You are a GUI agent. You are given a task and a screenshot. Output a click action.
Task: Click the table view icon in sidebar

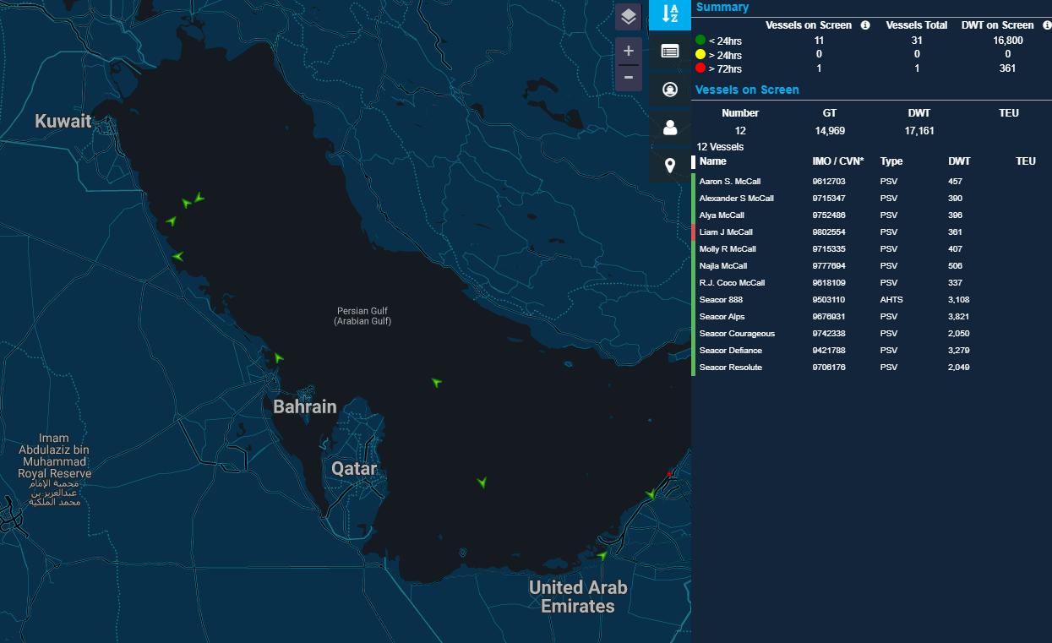tap(669, 51)
